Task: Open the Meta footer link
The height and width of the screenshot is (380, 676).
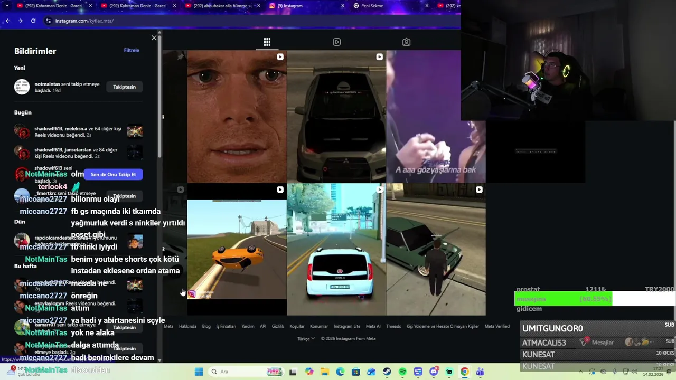Action: coord(168,326)
